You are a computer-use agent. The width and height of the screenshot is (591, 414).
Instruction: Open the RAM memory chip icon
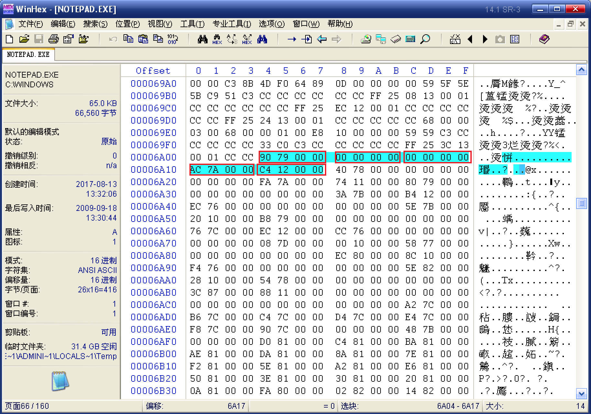[395, 39]
